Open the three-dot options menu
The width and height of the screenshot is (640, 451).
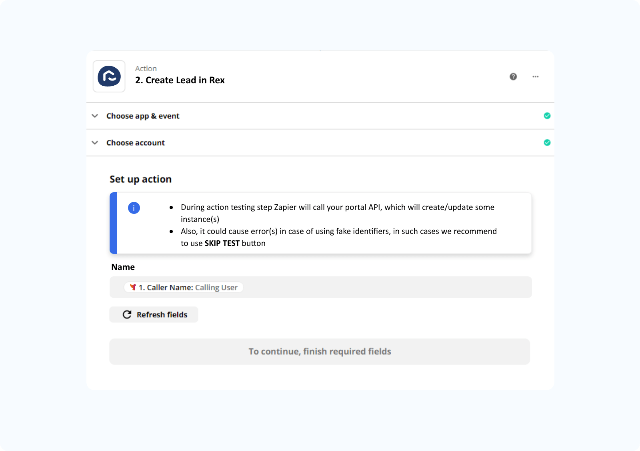pos(536,77)
